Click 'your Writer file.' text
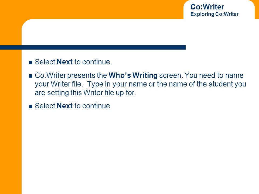259x194 pixels. pyautogui.click(x=59, y=84)
